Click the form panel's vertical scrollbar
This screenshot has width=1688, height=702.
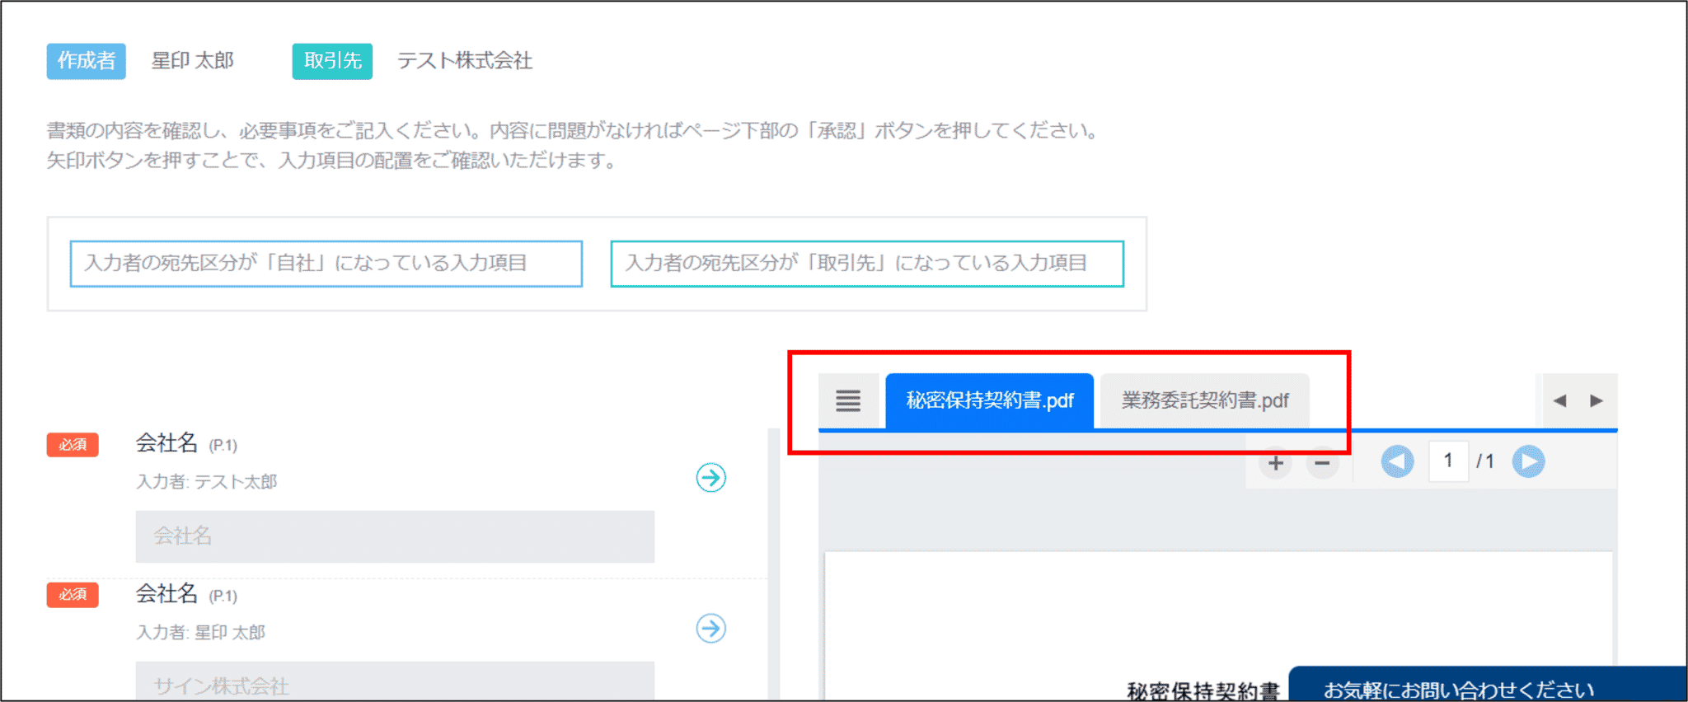point(773,560)
